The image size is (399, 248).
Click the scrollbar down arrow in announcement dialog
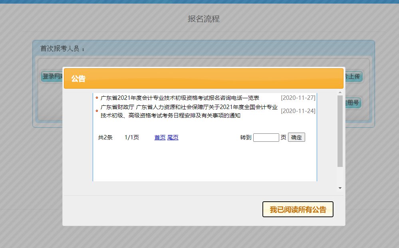[340, 188]
